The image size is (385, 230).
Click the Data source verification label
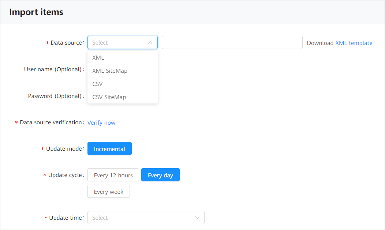tap(51, 122)
